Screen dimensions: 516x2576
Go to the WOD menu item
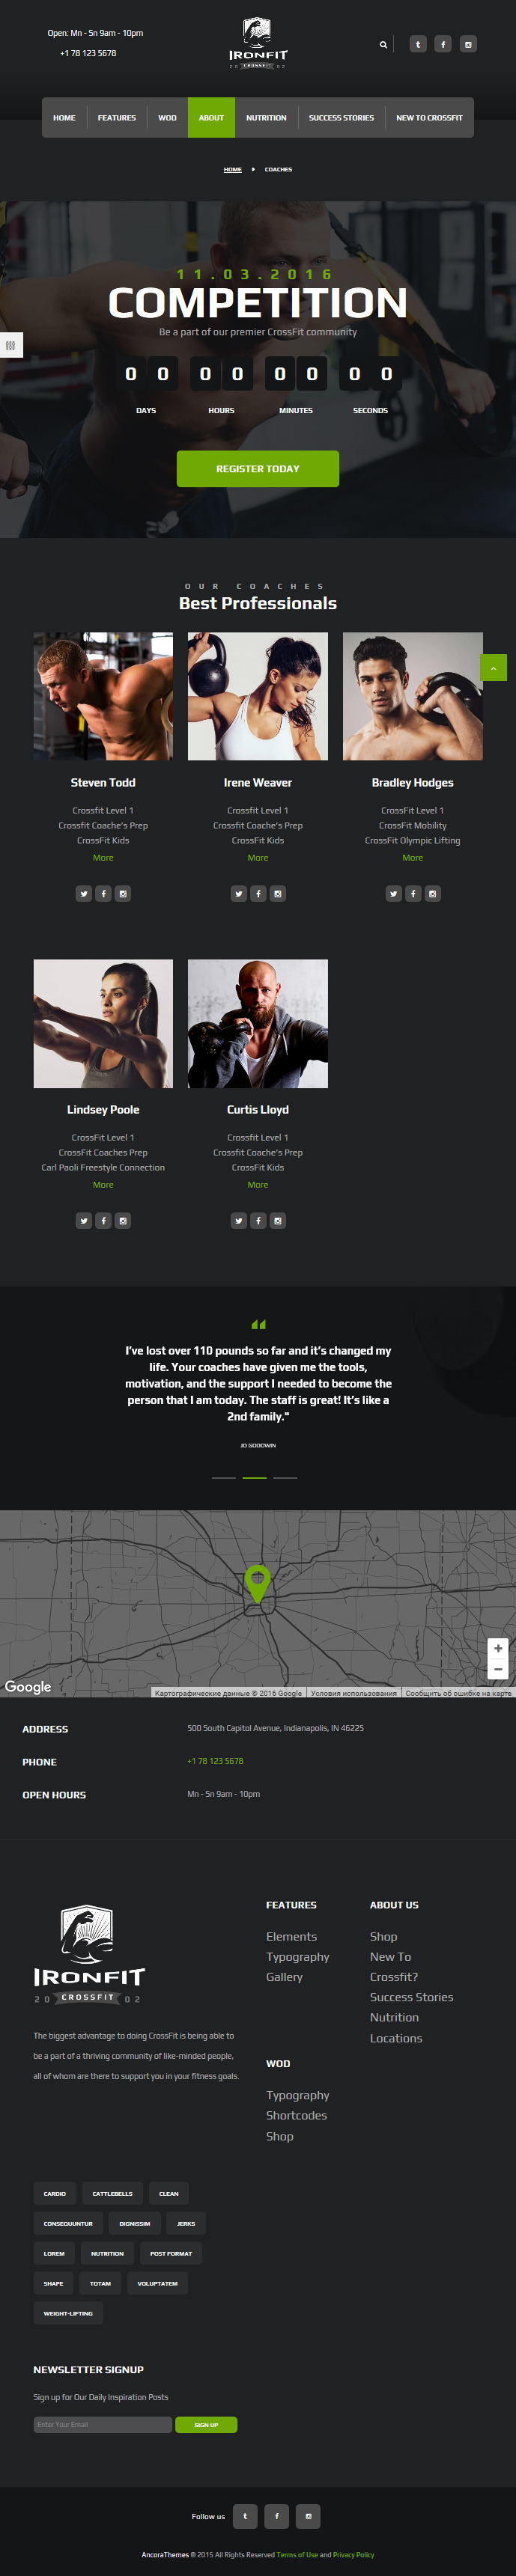click(167, 118)
